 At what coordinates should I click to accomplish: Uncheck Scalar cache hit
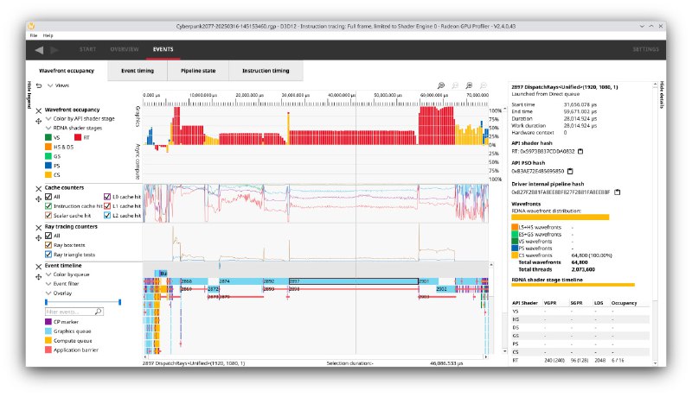[x=48, y=215]
